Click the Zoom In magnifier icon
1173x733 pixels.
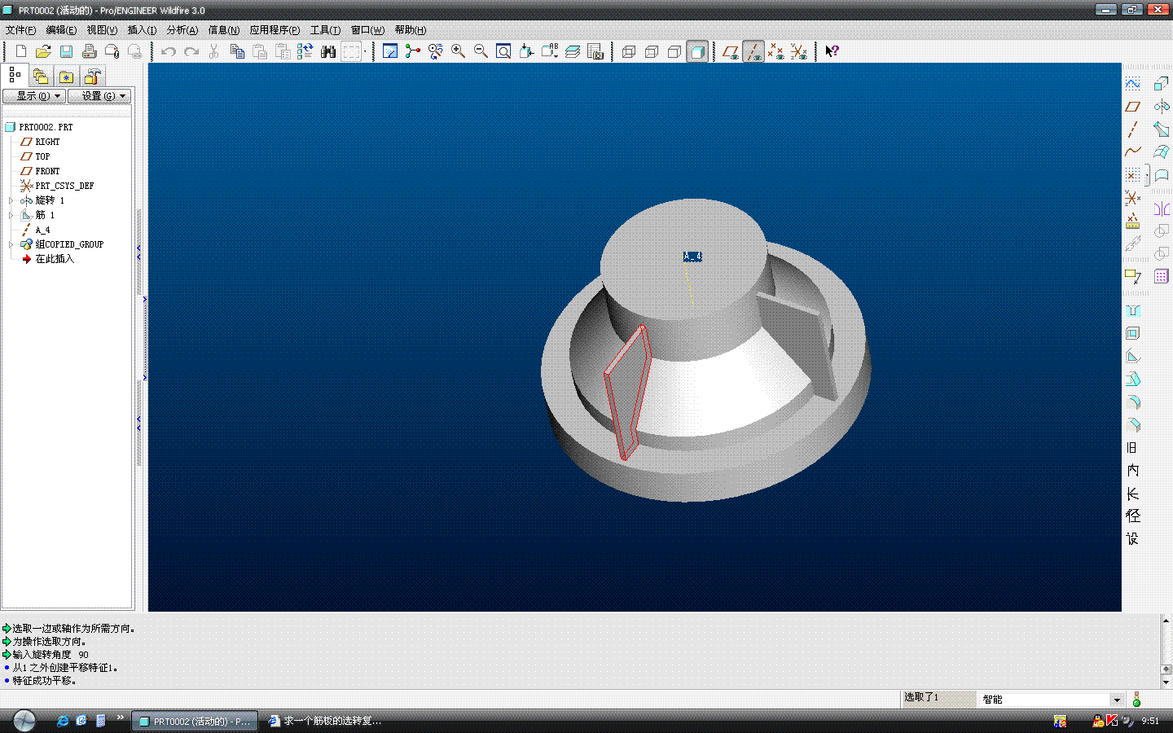tap(459, 51)
